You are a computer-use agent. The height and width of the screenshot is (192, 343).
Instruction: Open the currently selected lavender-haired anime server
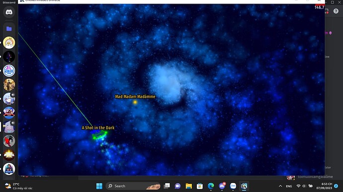(9, 127)
